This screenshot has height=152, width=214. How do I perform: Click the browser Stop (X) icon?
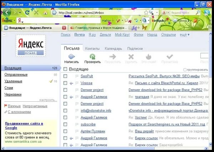click(36, 13)
